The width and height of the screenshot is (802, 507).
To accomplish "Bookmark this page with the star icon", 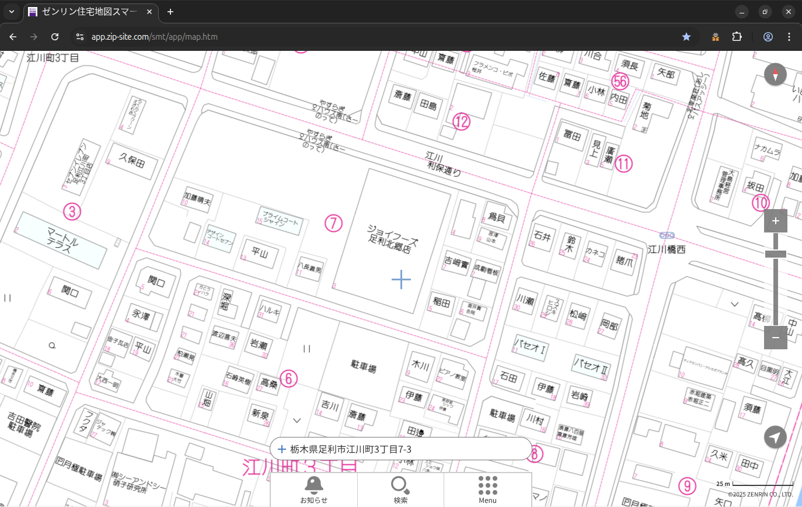I will pos(686,37).
